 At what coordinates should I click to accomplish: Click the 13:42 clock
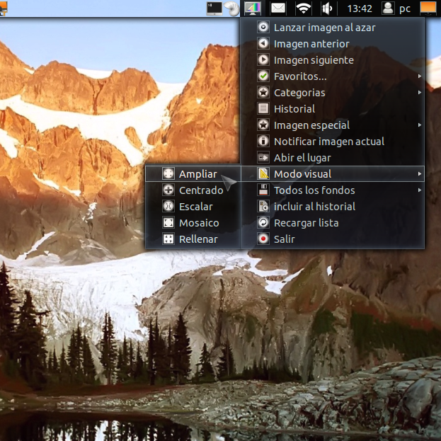[x=360, y=8]
